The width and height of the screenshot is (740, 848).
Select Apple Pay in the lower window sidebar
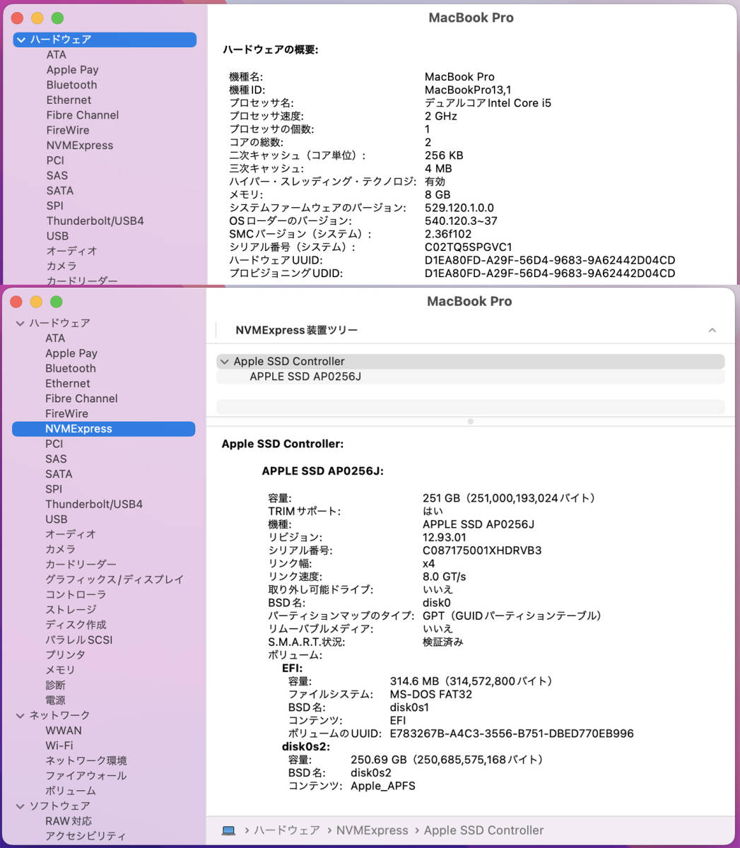click(71, 353)
